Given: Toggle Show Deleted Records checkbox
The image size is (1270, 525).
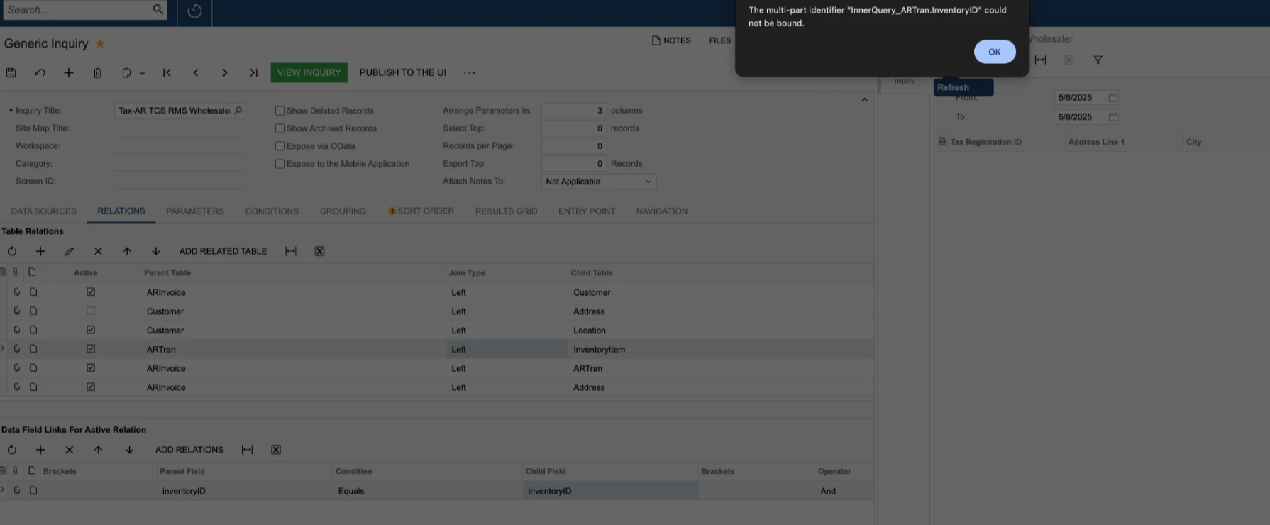Looking at the screenshot, I should coord(280,111).
